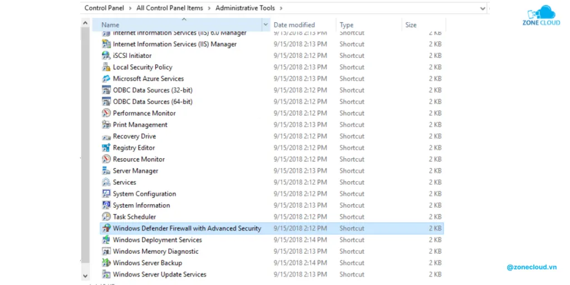This screenshot has width=570, height=285.
Task: Expand the chevron after All Control Panel Items
Action: click(209, 8)
